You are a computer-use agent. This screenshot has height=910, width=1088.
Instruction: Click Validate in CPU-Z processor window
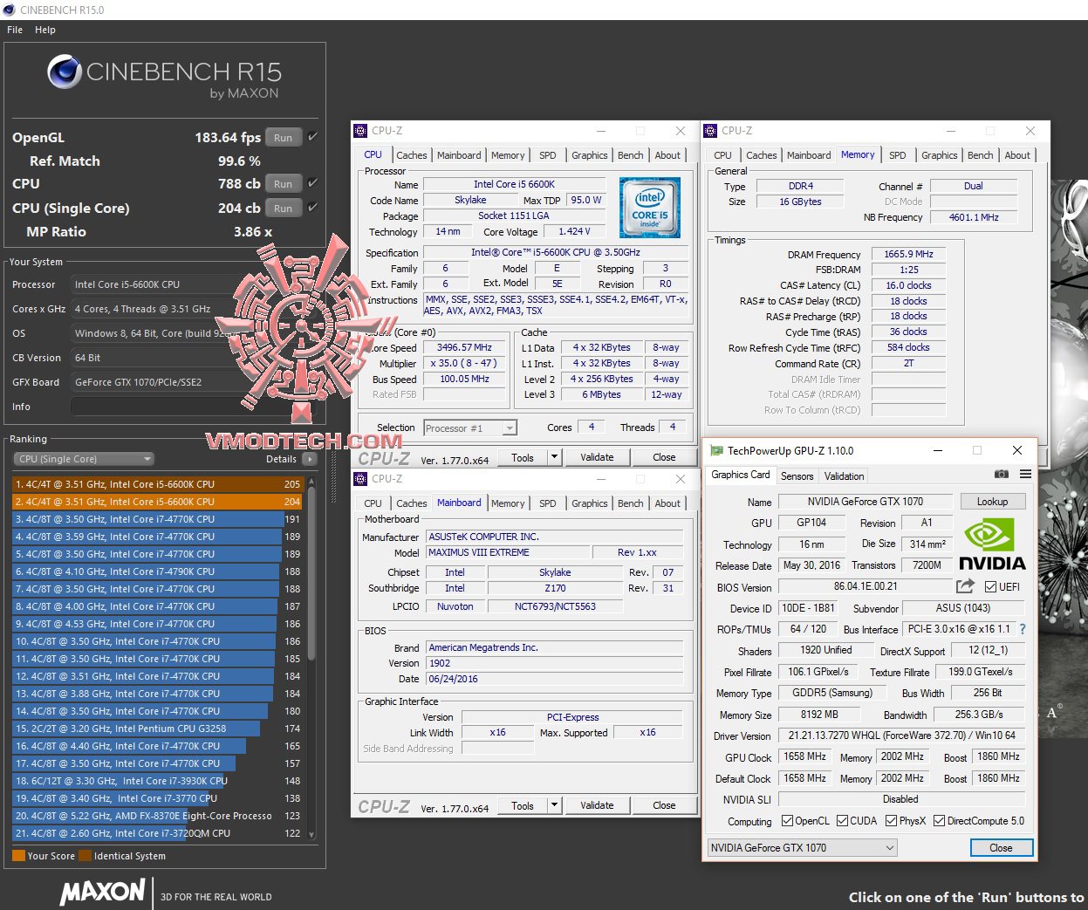click(x=597, y=457)
